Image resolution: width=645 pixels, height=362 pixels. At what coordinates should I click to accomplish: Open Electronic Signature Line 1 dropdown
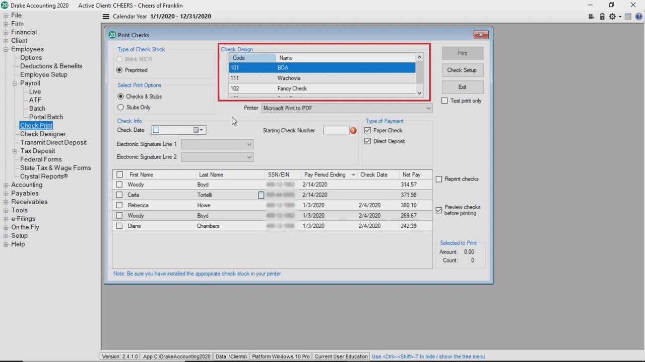[249, 145]
